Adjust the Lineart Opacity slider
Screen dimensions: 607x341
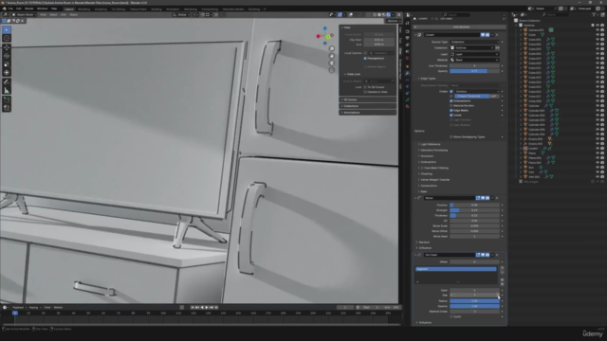474,71
